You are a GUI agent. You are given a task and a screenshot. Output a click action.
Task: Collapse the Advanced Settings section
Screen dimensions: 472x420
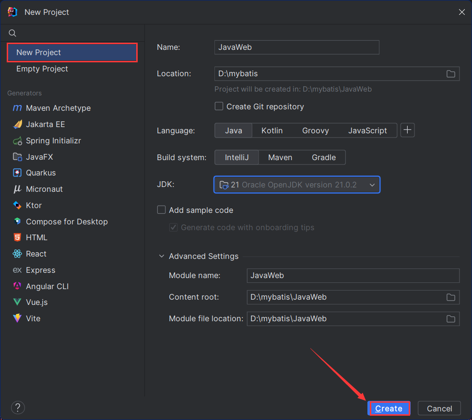(x=162, y=256)
